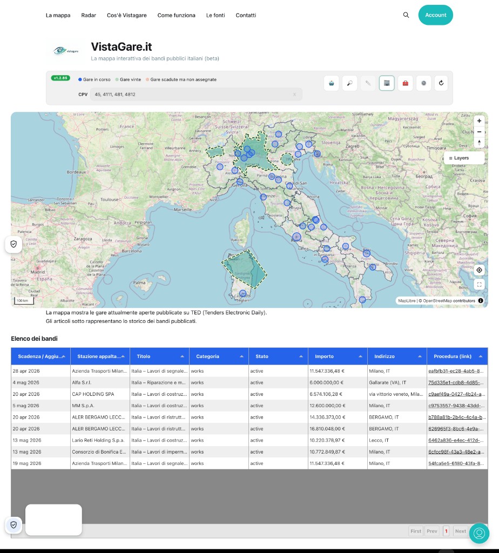Screen dimensions: 499x553
Task: Sort by Scadenza / Aggiu... column
Action: 41,356
